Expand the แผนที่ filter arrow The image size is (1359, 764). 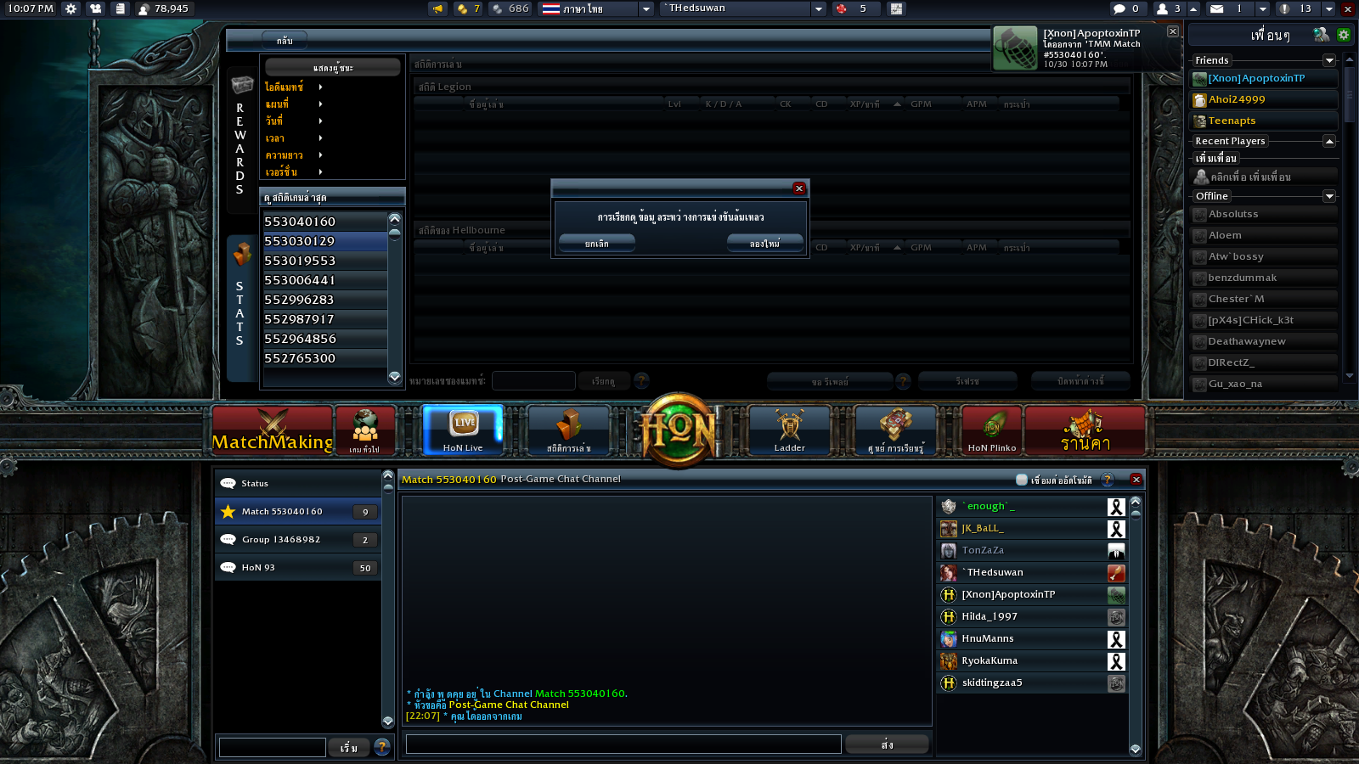[320, 104]
